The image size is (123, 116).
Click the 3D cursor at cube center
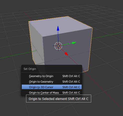58,46
